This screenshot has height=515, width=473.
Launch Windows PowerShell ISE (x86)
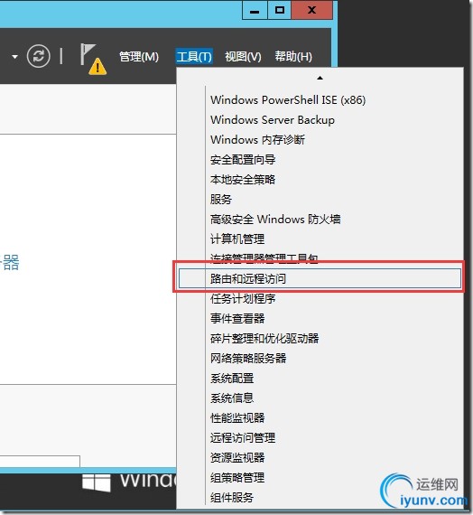[288, 100]
